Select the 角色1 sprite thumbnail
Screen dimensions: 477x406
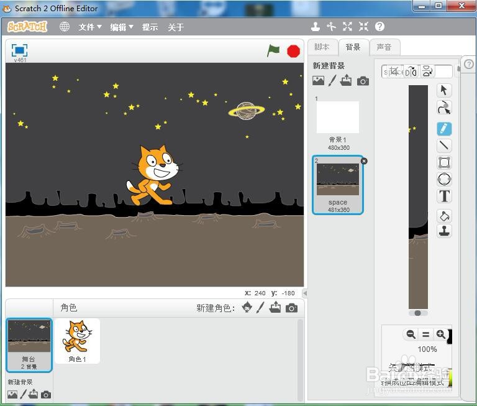[x=77, y=341]
